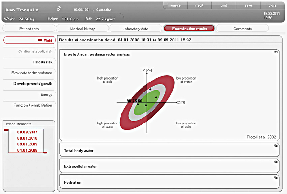287x194 pixels.
Task: Click the measure button
Action: [175, 5]
